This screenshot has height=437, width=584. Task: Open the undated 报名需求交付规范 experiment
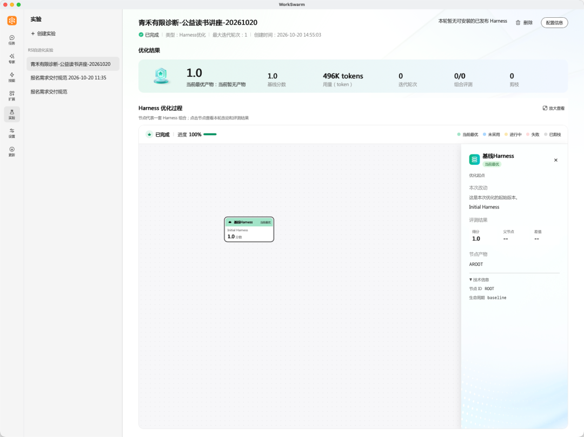(x=73, y=92)
